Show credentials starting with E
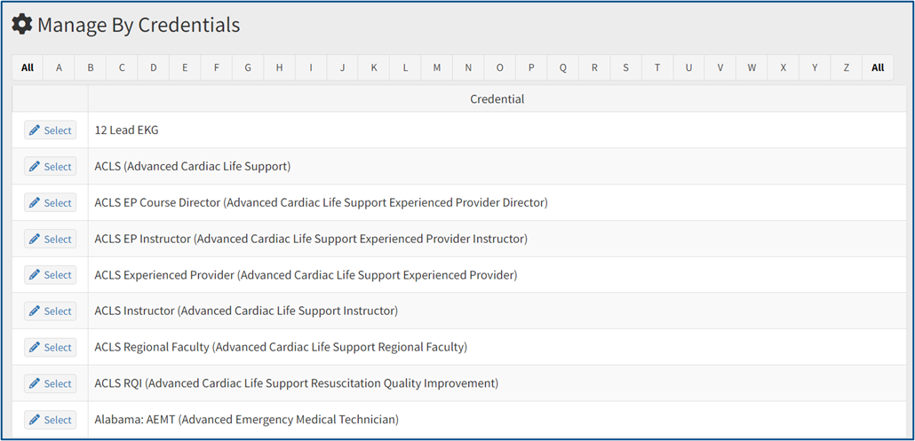The image size is (915, 441). [x=185, y=67]
